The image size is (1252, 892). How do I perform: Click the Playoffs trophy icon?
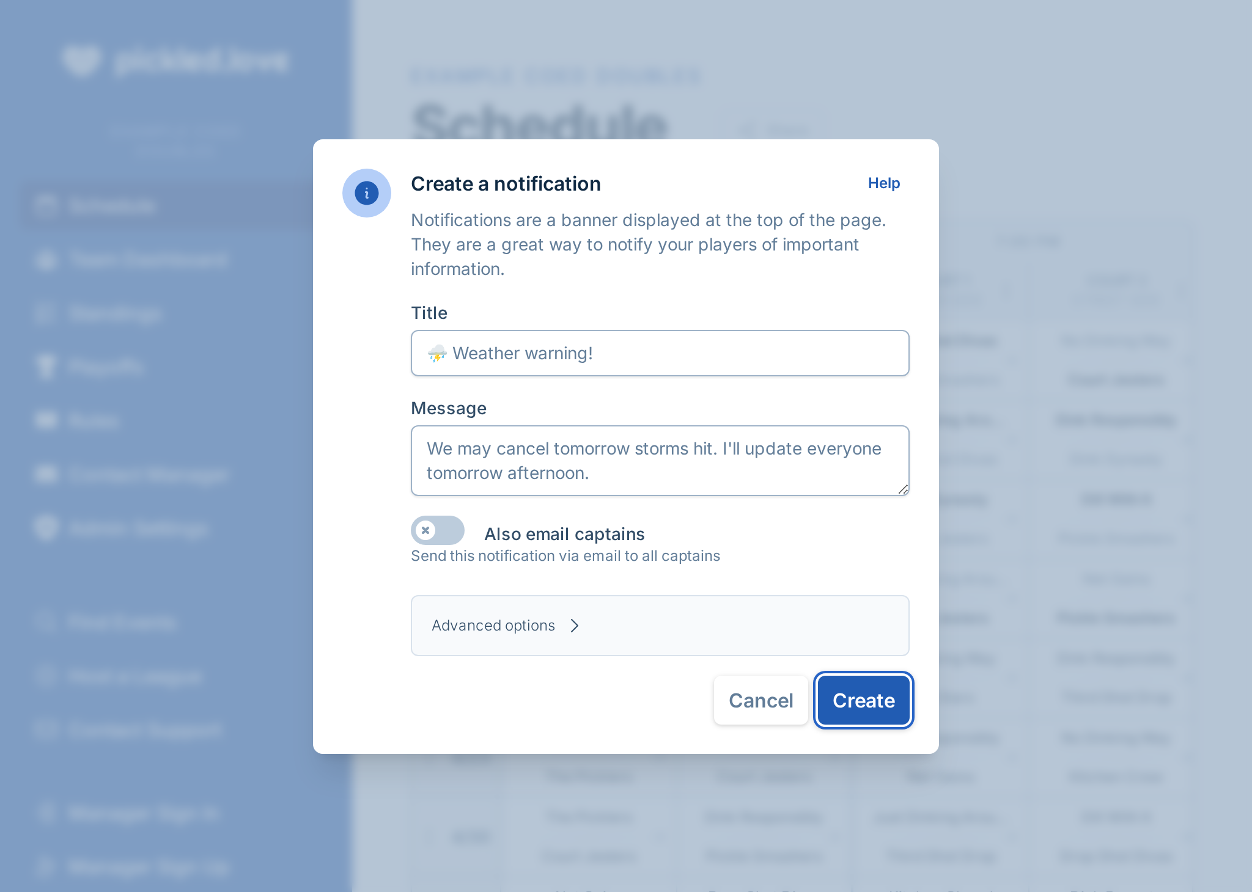tap(46, 367)
